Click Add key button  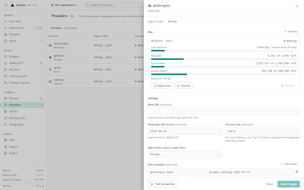[x=291, y=32]
